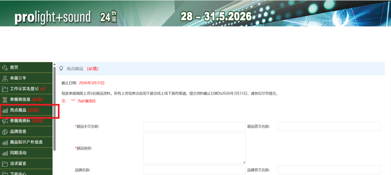Screen dimensions: 391x175
Task: Click the bar chart icon beside 亮点展品
Action: [x=5, y=110]
